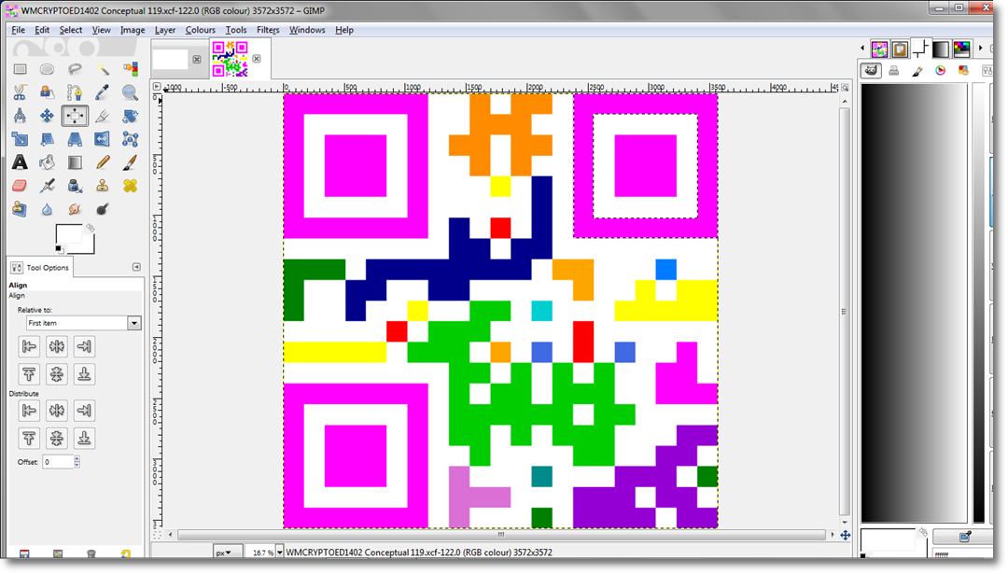1008x574 pixels.
Task: Select the Bucket Fill tool
Action: [x=47, y=162]
